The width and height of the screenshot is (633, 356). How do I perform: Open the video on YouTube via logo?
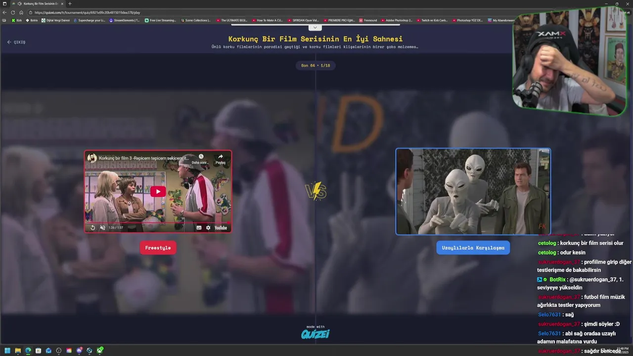click(221, 228)
